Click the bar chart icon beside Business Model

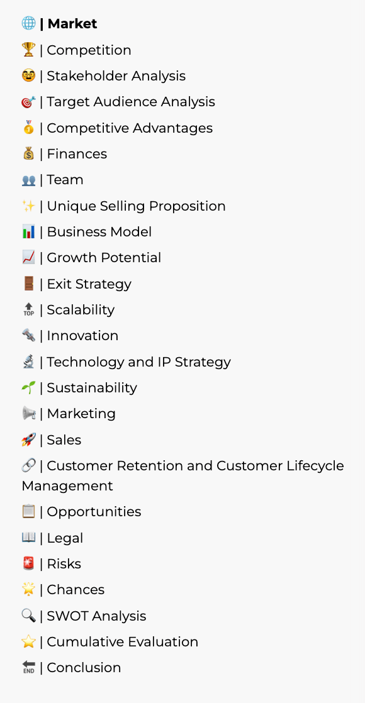29,232
